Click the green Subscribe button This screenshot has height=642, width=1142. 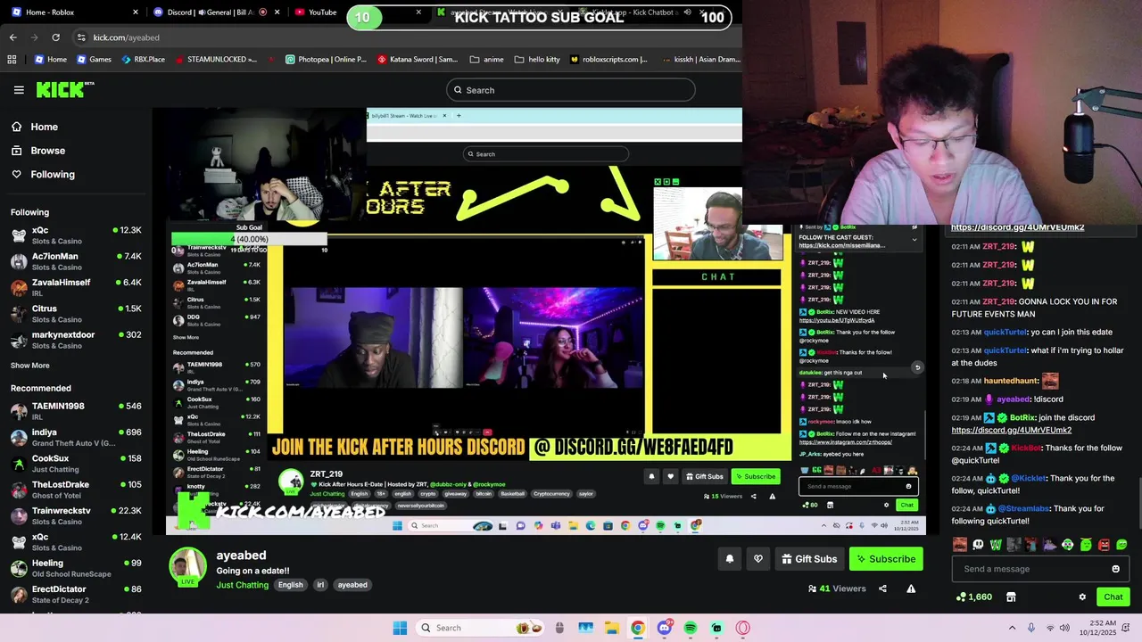click(886, 559)
